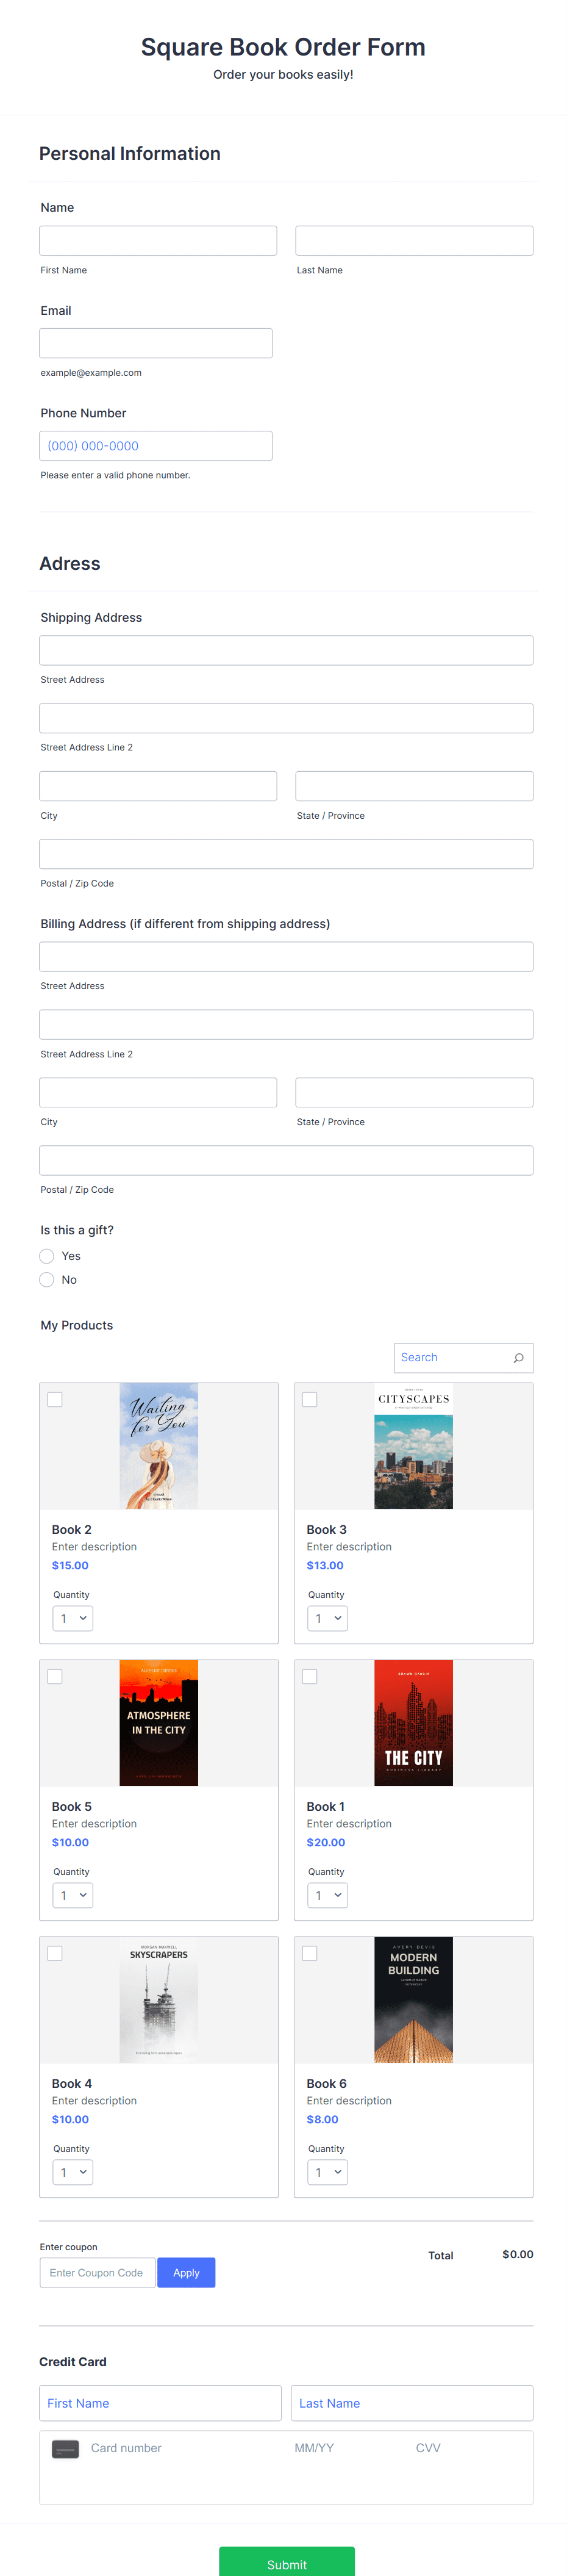Select the Book 1 checkbox
The width and height of the screenshot is (567, 2576).
point(310,1676)
